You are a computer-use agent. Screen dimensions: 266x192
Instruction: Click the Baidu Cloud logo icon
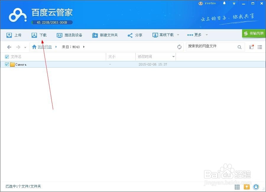(x=18, y=15)
